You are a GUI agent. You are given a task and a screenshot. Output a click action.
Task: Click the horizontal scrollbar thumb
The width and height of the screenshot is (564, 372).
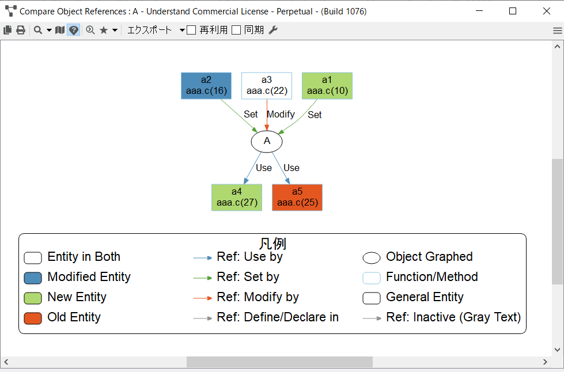[279, 362]
